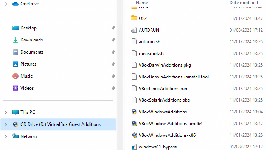Expand the CD Drive (D:) node
This screenshot has height=150, width=267.
pyautogui.click(x=6, y=124)
